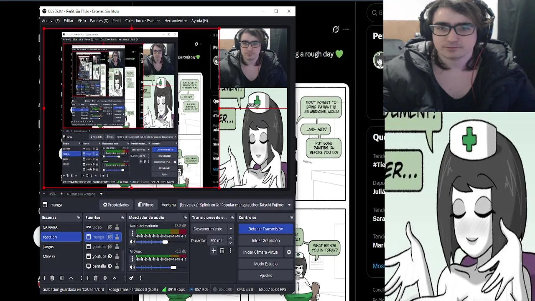This screenshot has height=301, width=535.
Task: Click the Grok icon on the post
Action: pos(336,29)
